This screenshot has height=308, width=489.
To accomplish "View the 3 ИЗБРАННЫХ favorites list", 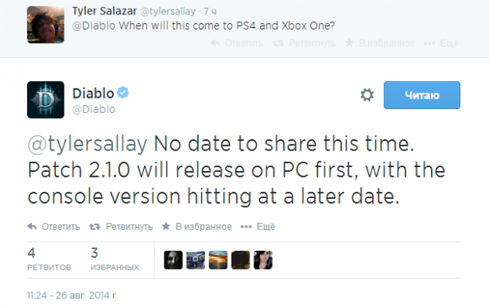I will point(114,259).
